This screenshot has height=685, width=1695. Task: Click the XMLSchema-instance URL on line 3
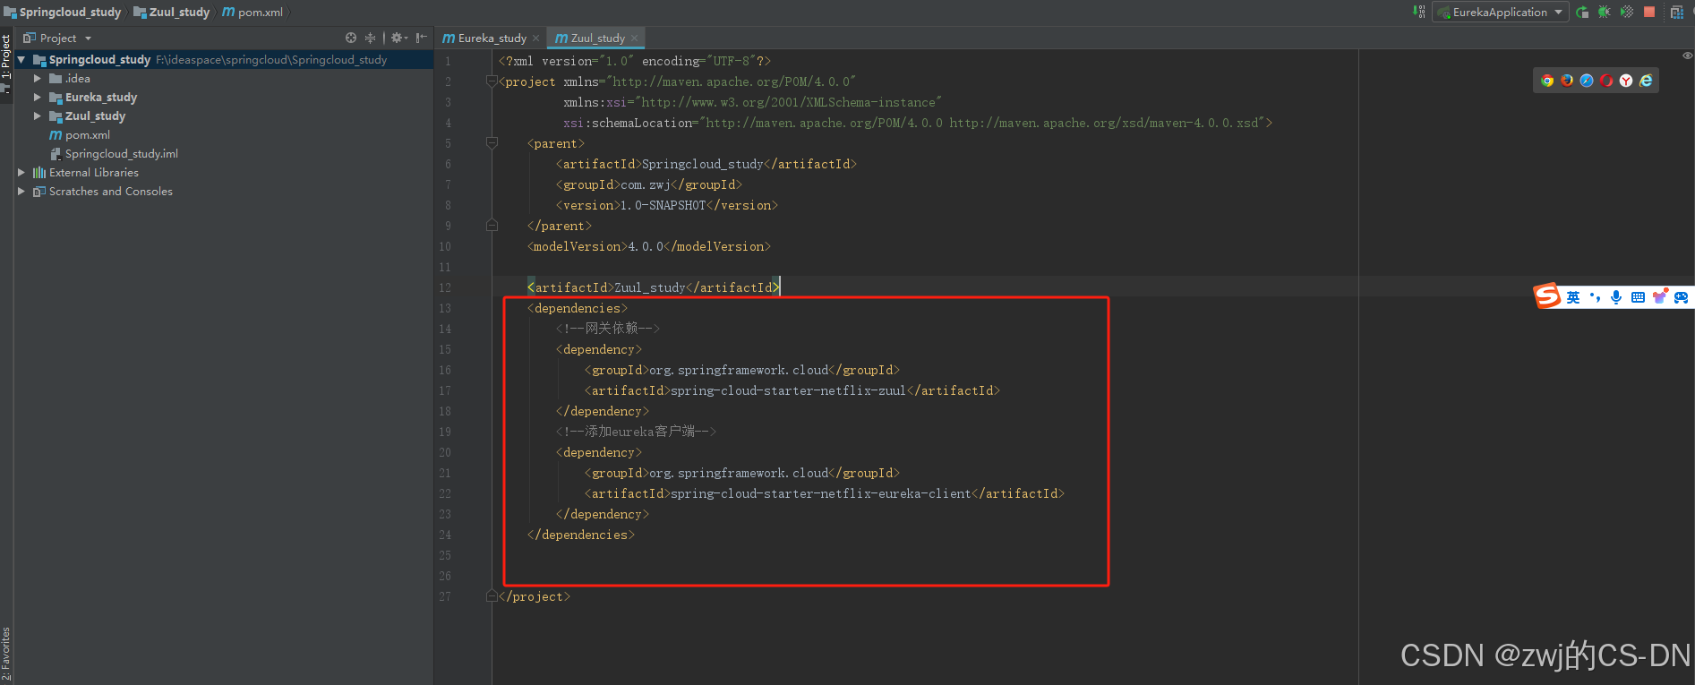tap(788, 102)
